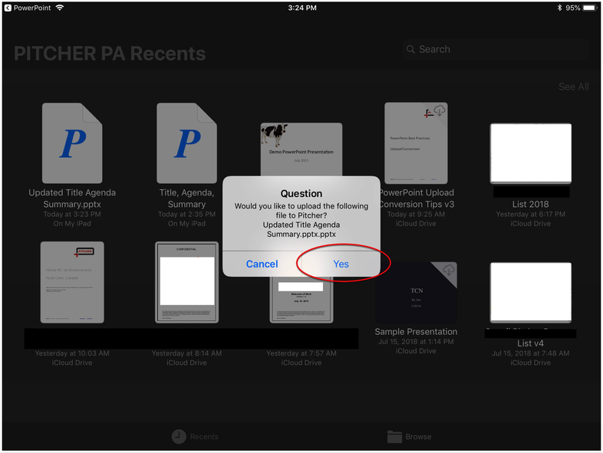603x453 pixels.
Task: Tap Yes in the upload dialog
Action: point(341,264)
